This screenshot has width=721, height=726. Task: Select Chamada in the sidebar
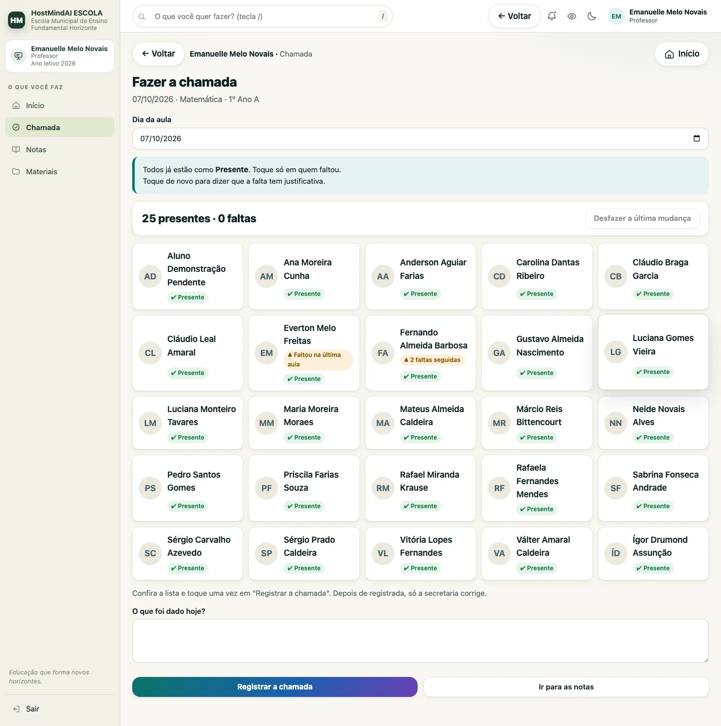pyautogui.click(x=60, y=128)
